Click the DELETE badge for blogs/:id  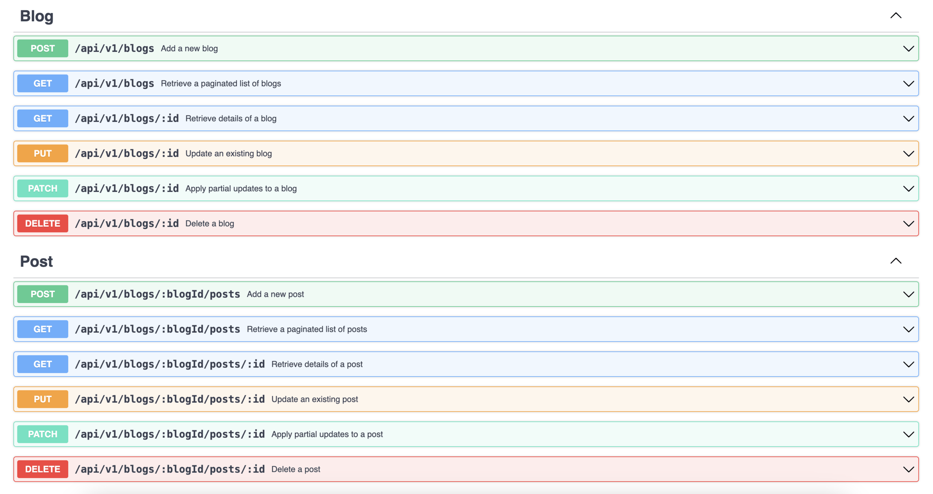pos(43,224)
